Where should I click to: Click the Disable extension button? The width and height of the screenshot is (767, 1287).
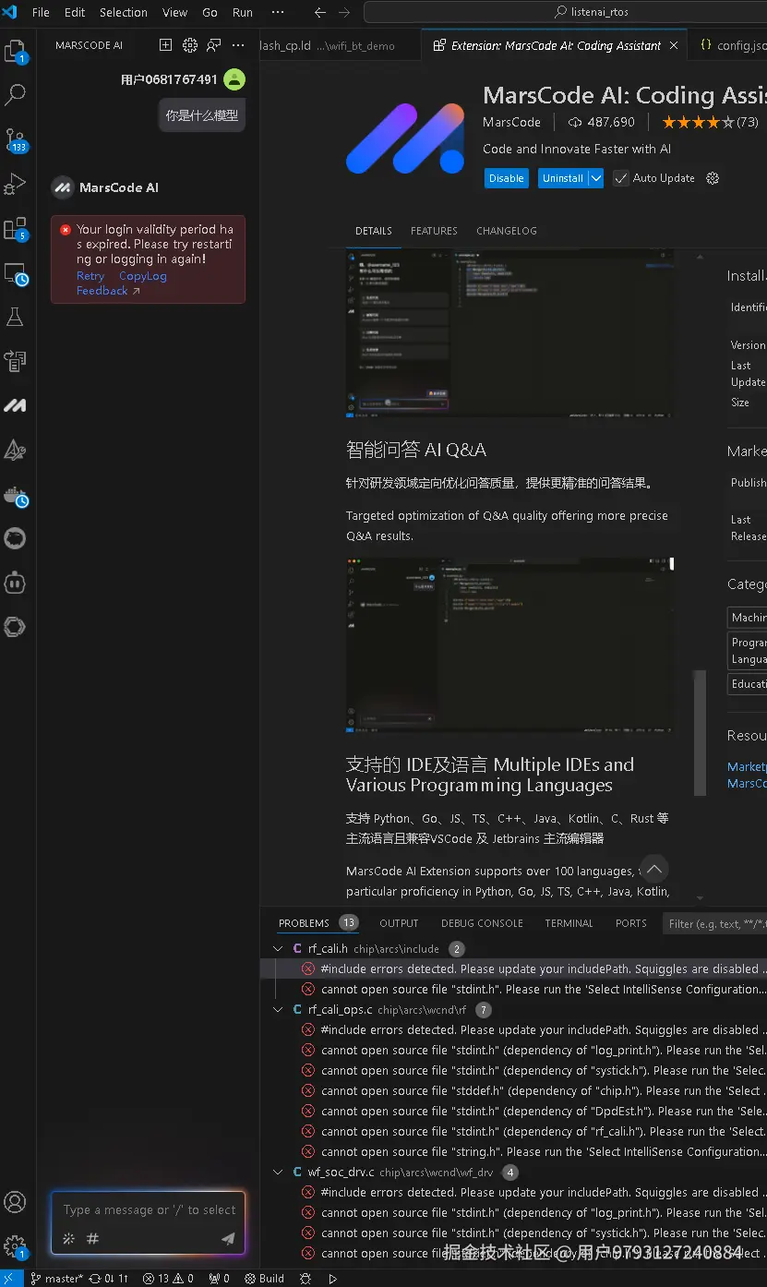(506, 177)
